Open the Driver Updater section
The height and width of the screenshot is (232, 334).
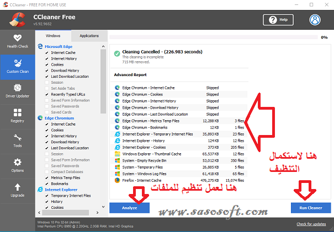pos(18,91)
